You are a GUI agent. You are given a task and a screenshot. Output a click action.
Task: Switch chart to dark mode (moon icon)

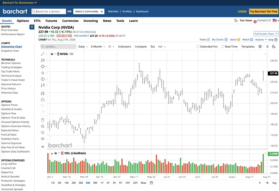pos(274,46)
